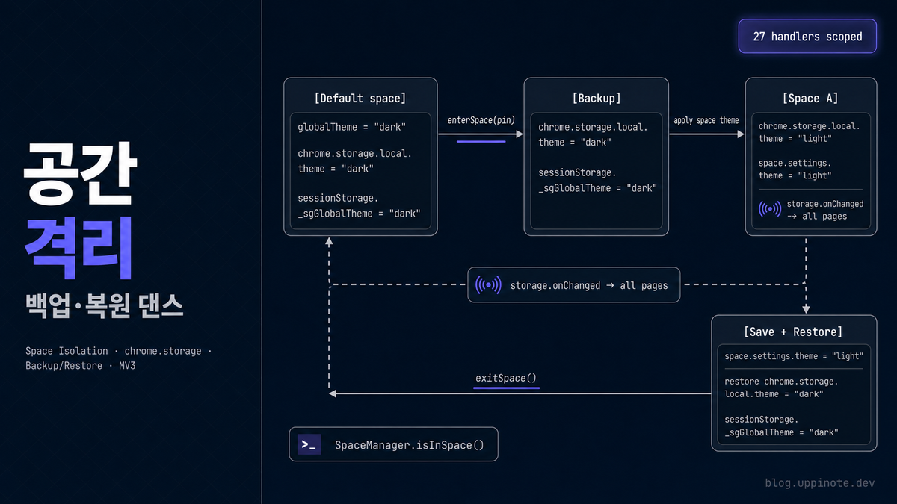Screen dimensions: 897x504
Task: Select the [Backup] box title
Action: pyautogui.click(x=597, y=98)
